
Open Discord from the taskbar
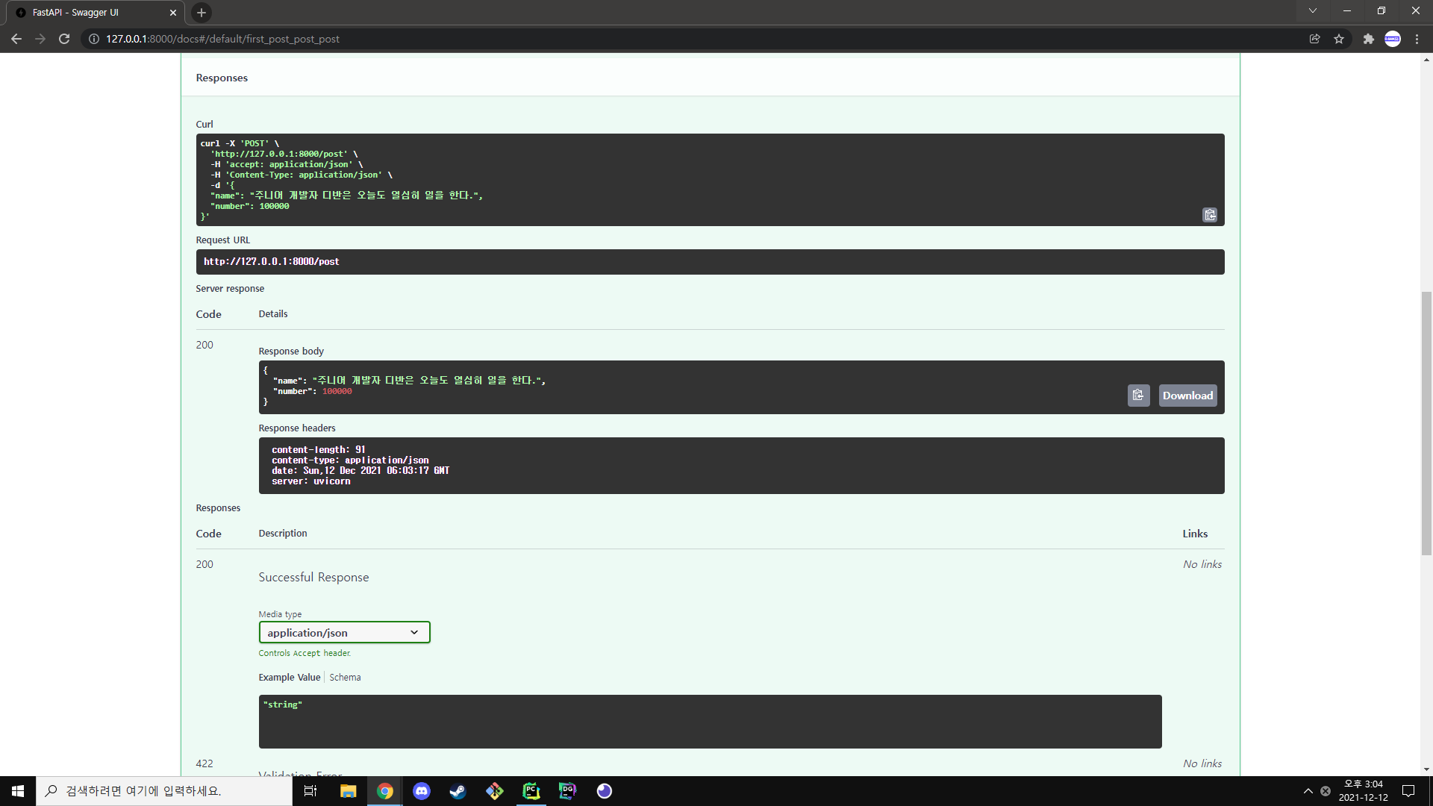[422, 791]
